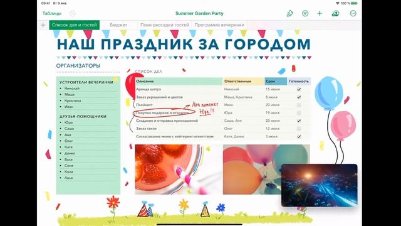Uncheck Готовность for Согласование меню row
Image resolution: width=401 pixels, height=226 pixels.
(x=299, y=137)
